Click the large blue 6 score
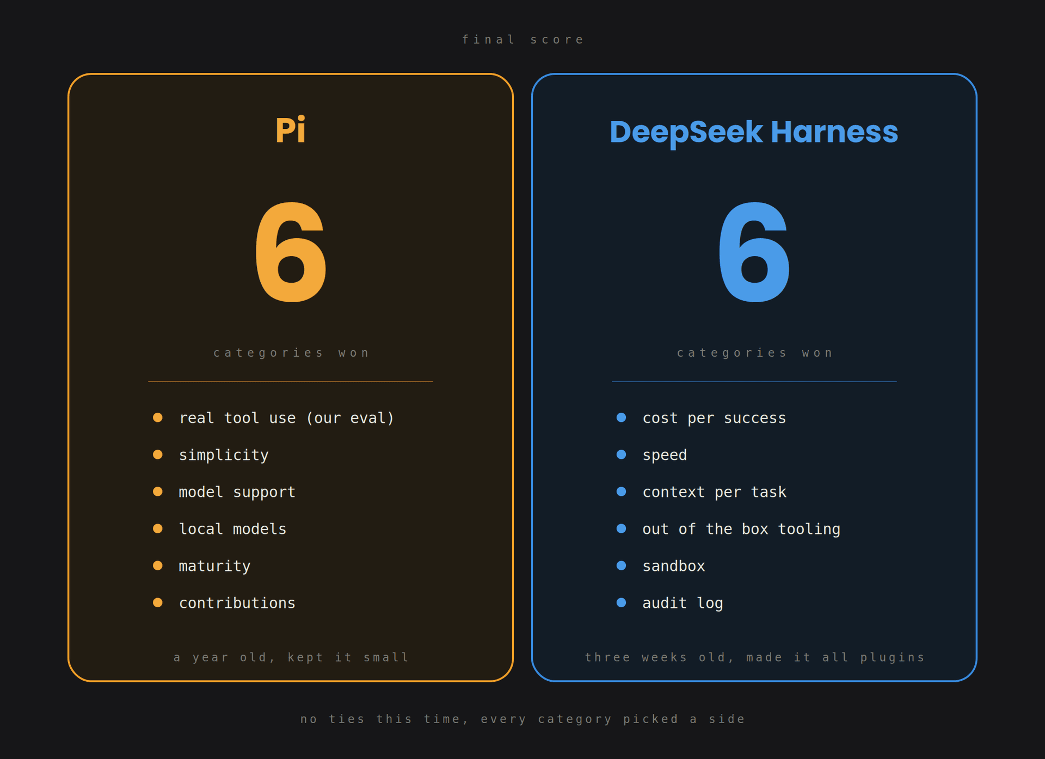The height and width of the screenshot is (759, 1045). click(x=754, y=252)
